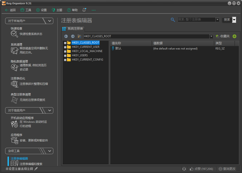This screenshot has width=242, height=173.
Task: Open the 收藏夹 favorites button
Action: click(x=223, y=36)
